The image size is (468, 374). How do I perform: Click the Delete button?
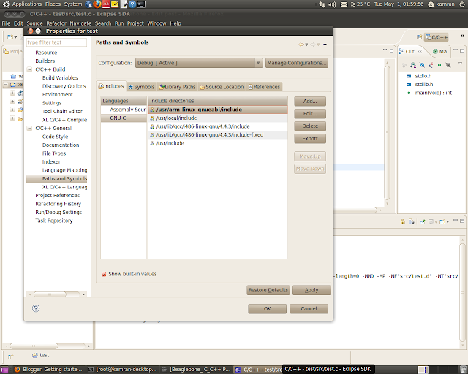pos(310,126)
